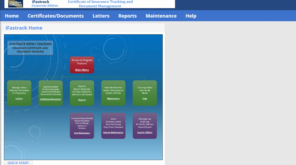Click 'Maintain Templates' text in Letters box
This screenshot has height=165, width=296.
[19, 90]
